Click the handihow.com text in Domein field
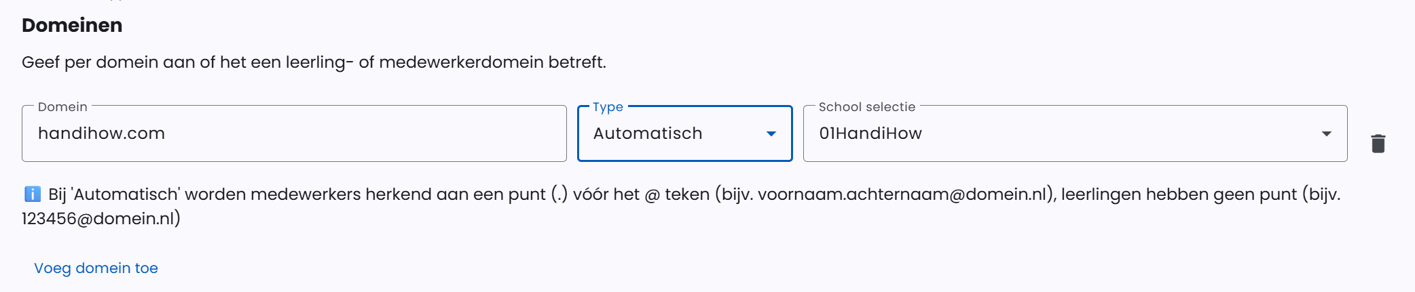The width and height of the screenshot is (1415, 292). (101, 133)
